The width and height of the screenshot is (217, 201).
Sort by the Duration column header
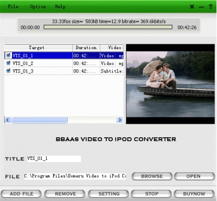(86, 48)
